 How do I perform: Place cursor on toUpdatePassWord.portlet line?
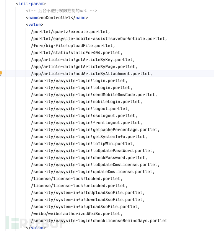point(93,151)
